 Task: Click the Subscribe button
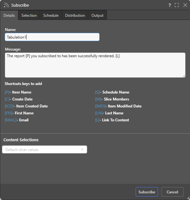tap(147, 192)
